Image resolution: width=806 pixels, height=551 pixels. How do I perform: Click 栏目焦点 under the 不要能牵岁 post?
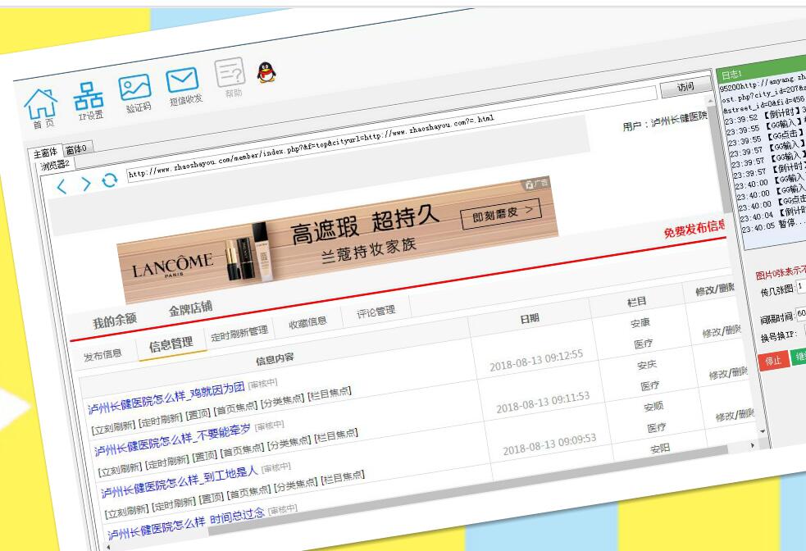point(336,435)
